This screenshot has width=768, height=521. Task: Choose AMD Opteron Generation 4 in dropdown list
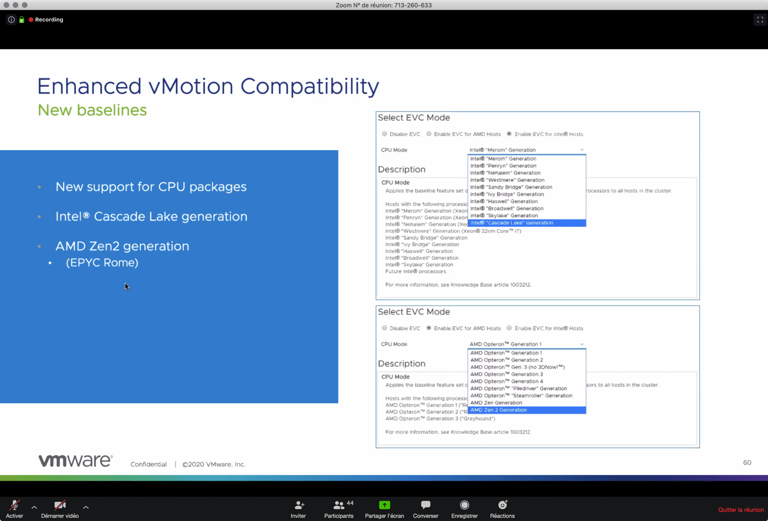point(527,381)
